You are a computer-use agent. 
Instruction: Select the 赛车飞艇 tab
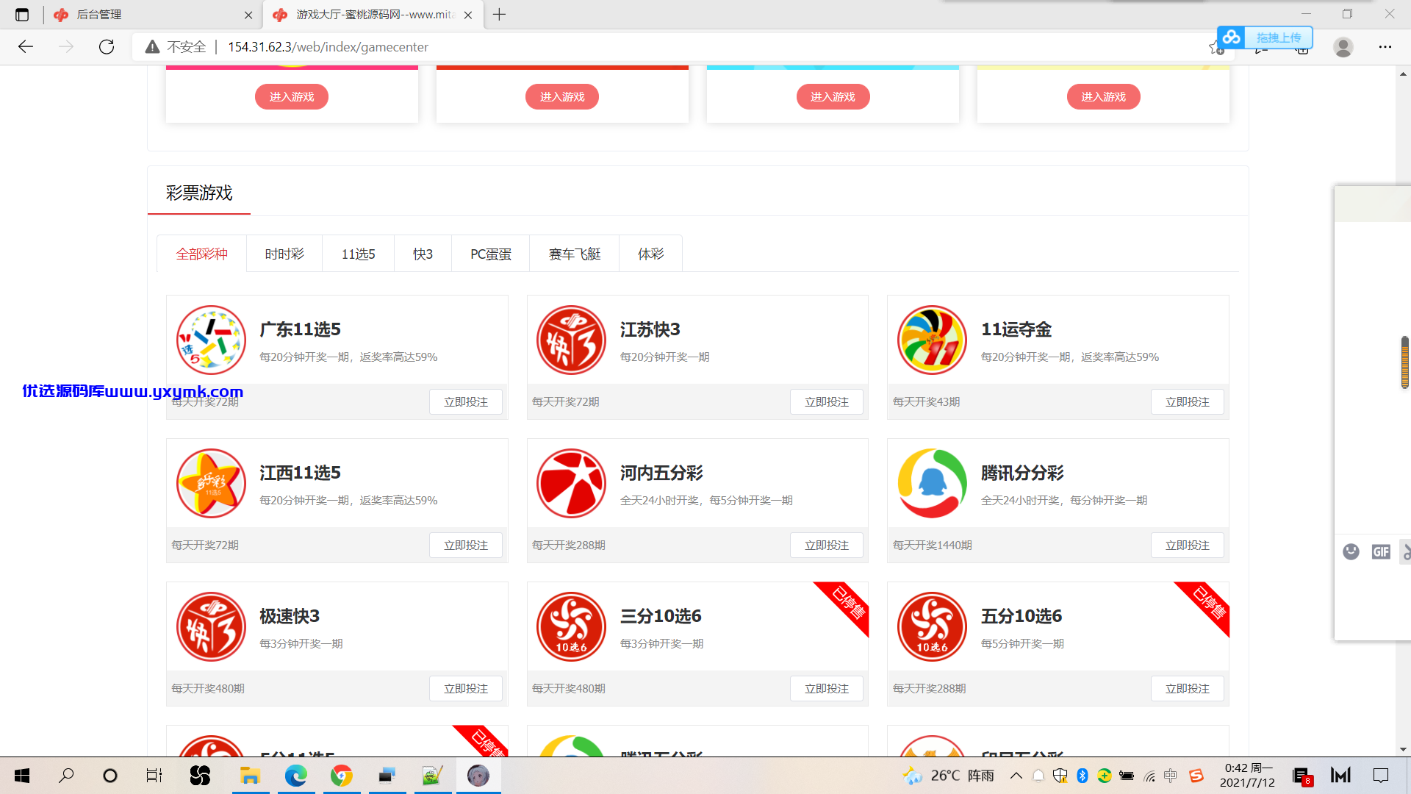(x=575, y=254)
